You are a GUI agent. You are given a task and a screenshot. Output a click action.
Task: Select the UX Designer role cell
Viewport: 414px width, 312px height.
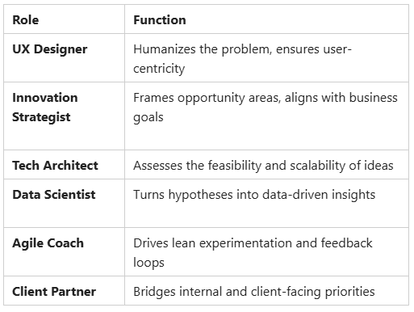pos(64,58)
